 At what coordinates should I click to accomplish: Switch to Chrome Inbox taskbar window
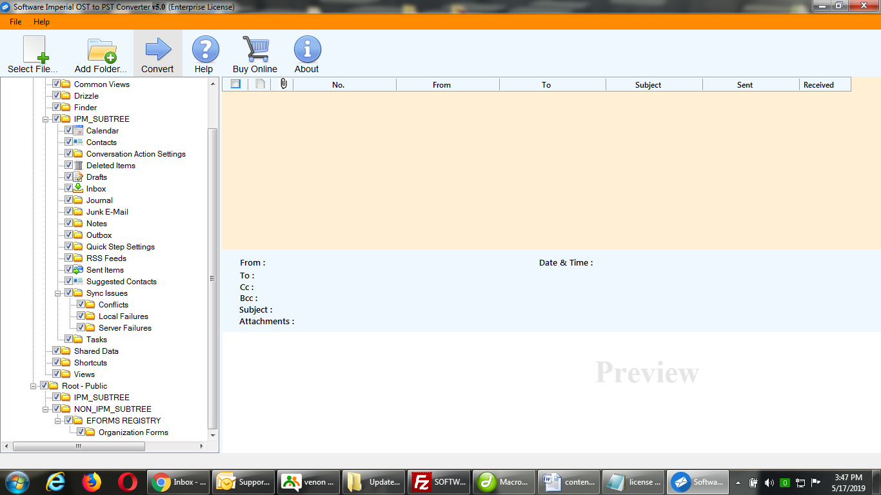point(179,481)
